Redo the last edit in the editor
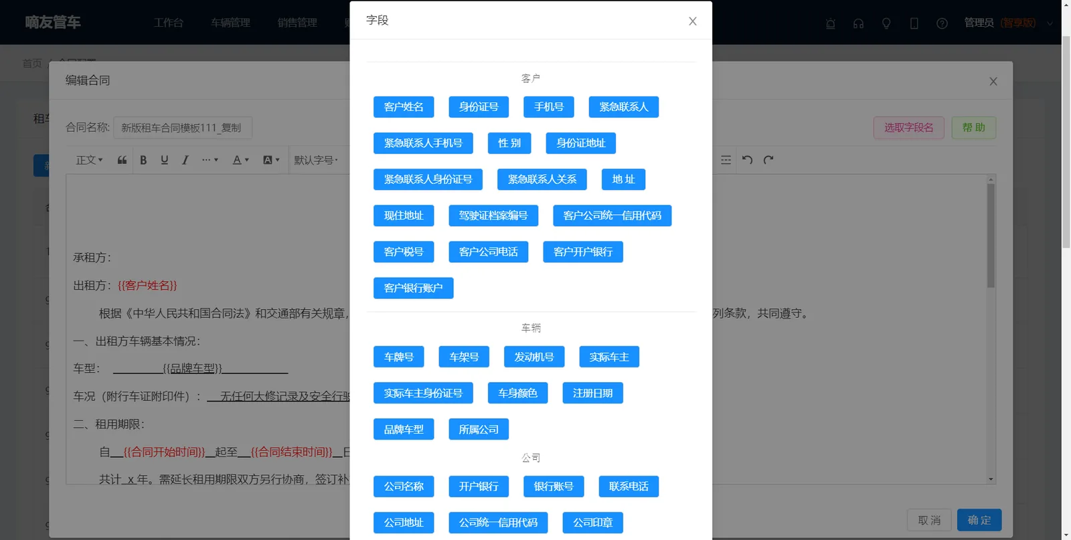The width and height of the screenshot is (1071, 540). tap(768, 160)
